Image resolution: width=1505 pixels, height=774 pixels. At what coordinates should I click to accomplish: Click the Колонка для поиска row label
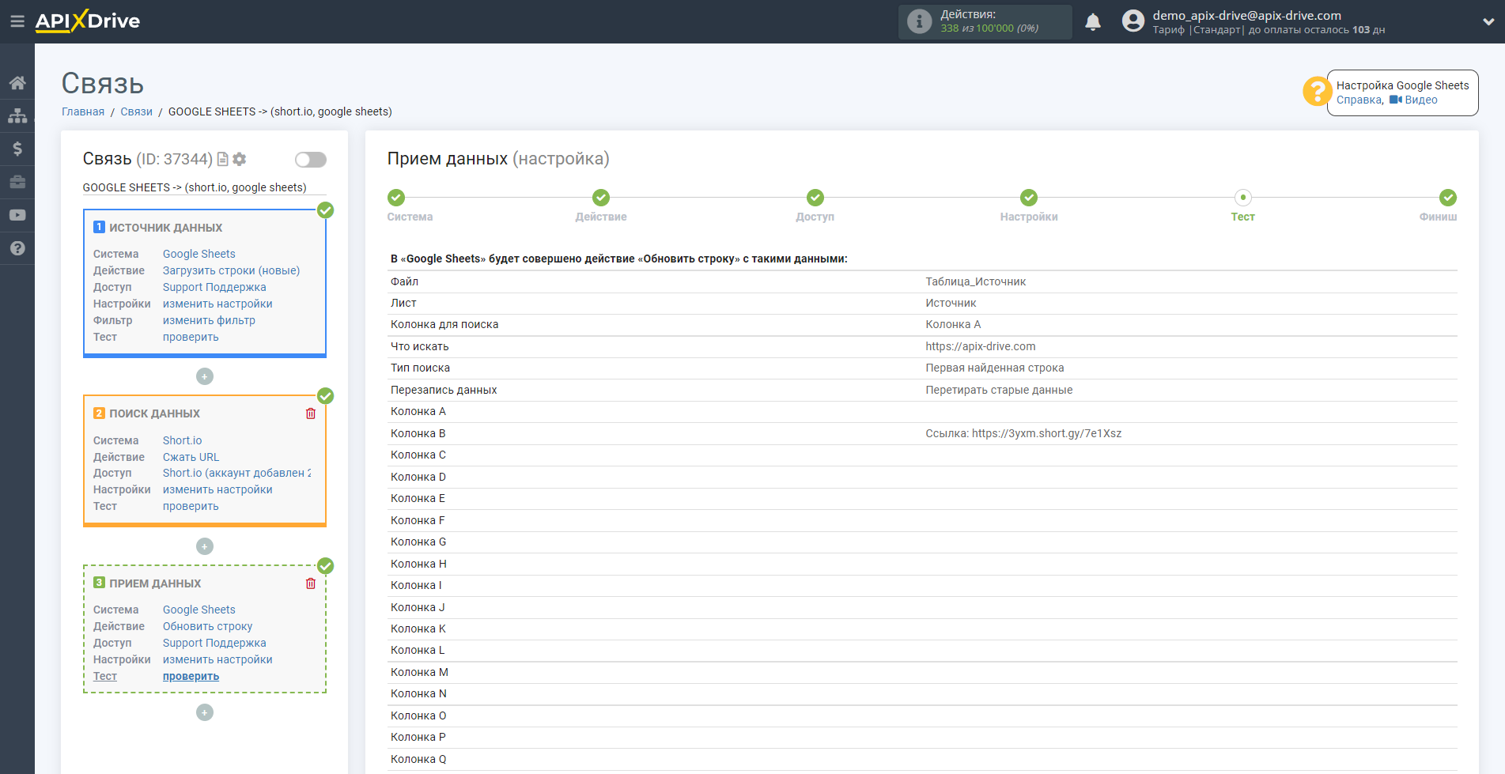444,324
